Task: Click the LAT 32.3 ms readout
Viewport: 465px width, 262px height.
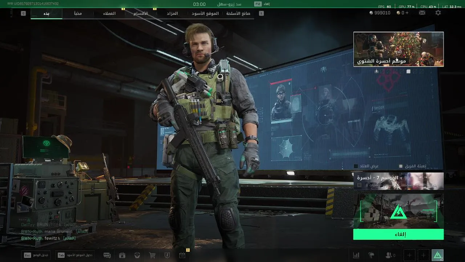Action: [x=452, y=7]
